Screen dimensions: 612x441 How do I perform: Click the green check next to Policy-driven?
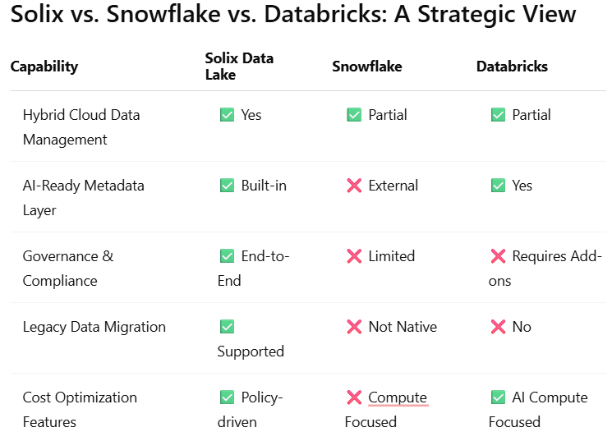(227, 397)
